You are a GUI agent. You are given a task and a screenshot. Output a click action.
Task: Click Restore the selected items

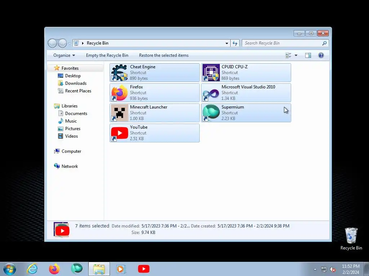pos(164,55)
